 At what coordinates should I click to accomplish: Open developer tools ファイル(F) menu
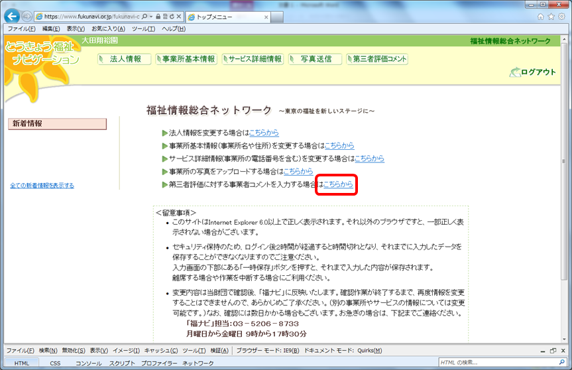[x=21, y=350]
